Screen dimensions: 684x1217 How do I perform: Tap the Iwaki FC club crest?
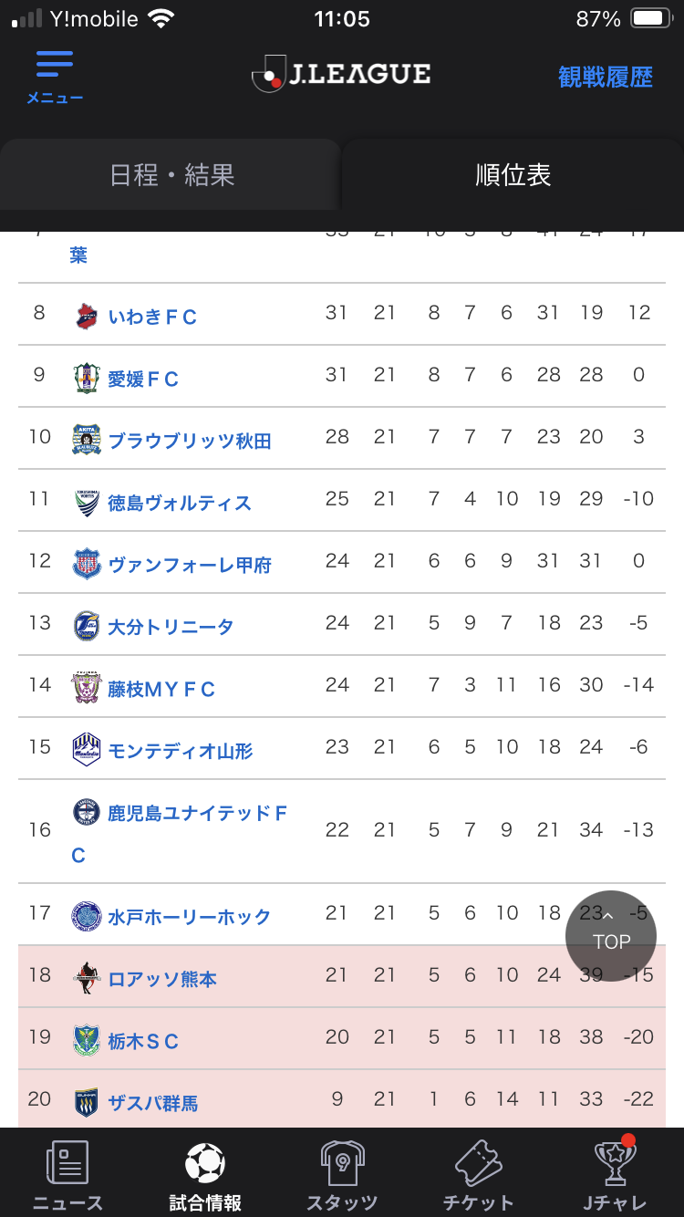pyautogui.click(x=87, y=317)
